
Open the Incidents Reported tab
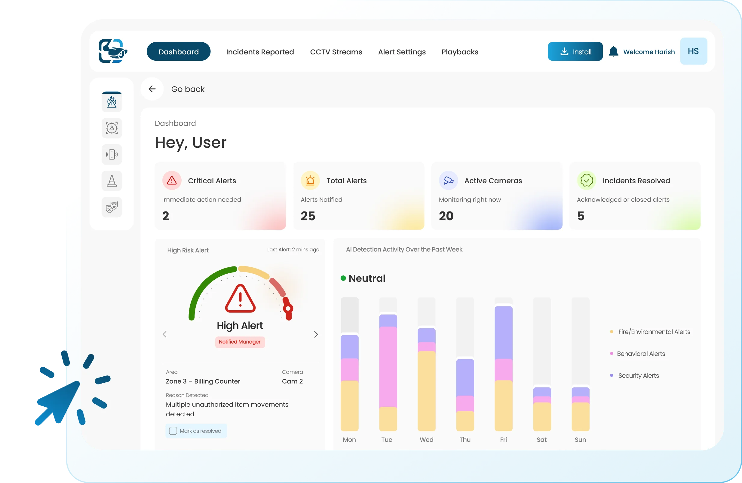260,52
